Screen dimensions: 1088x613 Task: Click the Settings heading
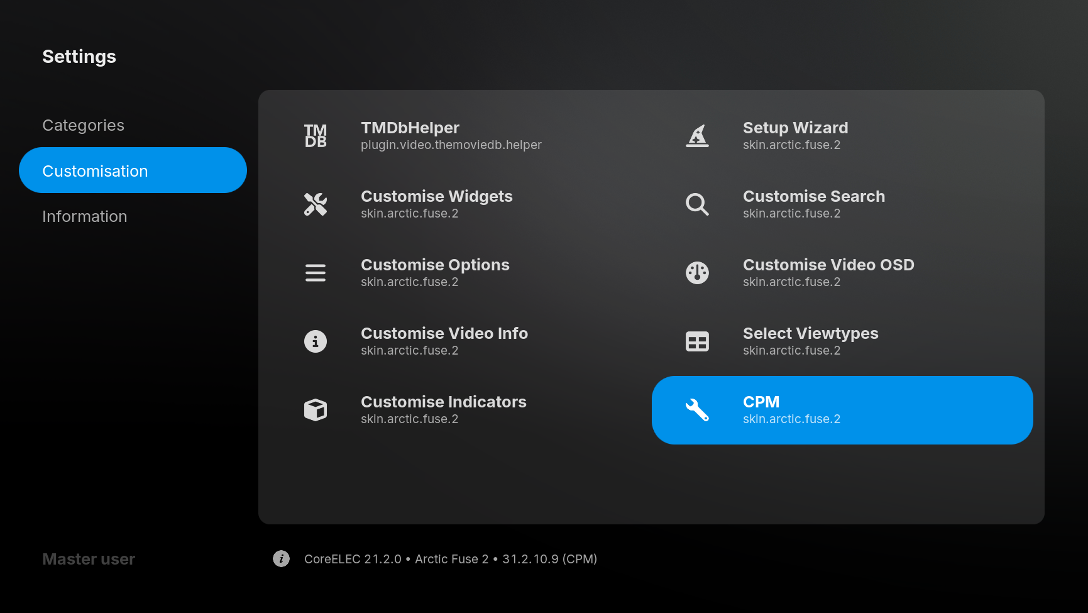coord(79,57)
